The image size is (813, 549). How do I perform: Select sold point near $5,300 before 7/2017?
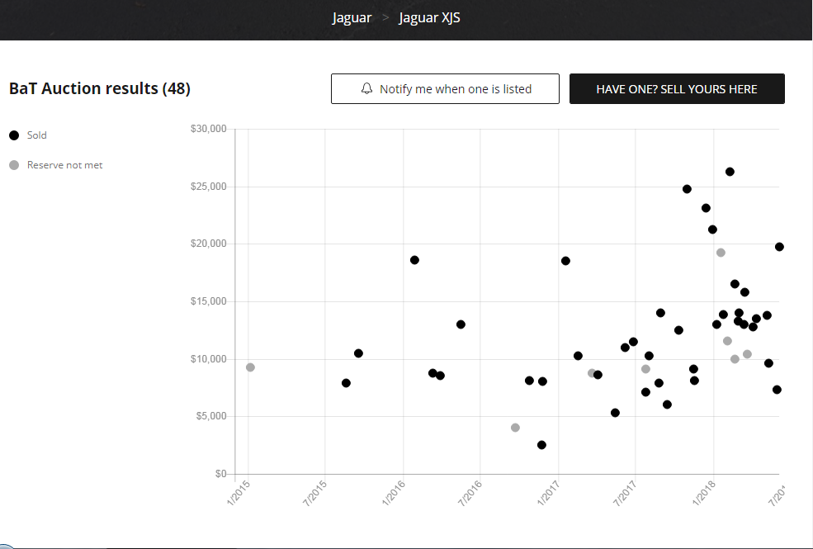pos(615,413)
